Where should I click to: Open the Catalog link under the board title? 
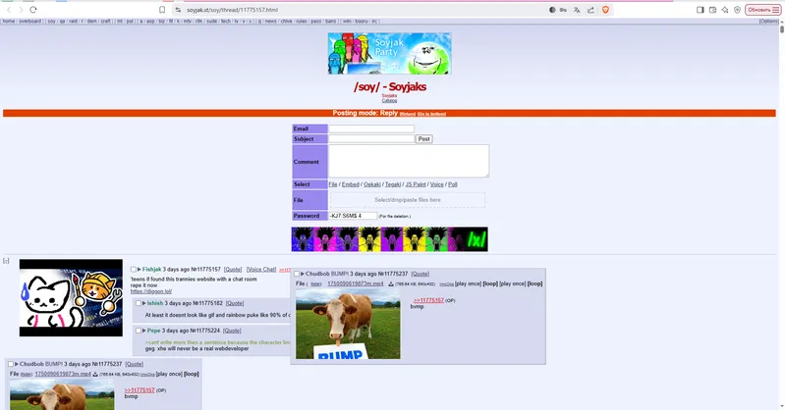point(389,100)
